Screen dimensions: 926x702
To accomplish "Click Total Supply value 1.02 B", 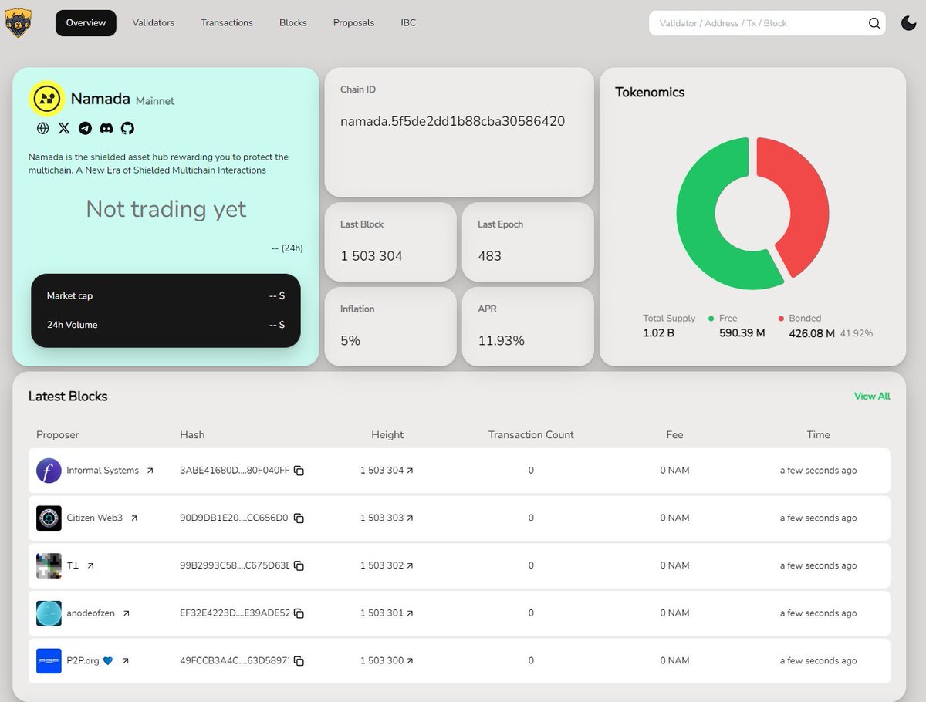I will pyautogui.click(x=658, y=333).
